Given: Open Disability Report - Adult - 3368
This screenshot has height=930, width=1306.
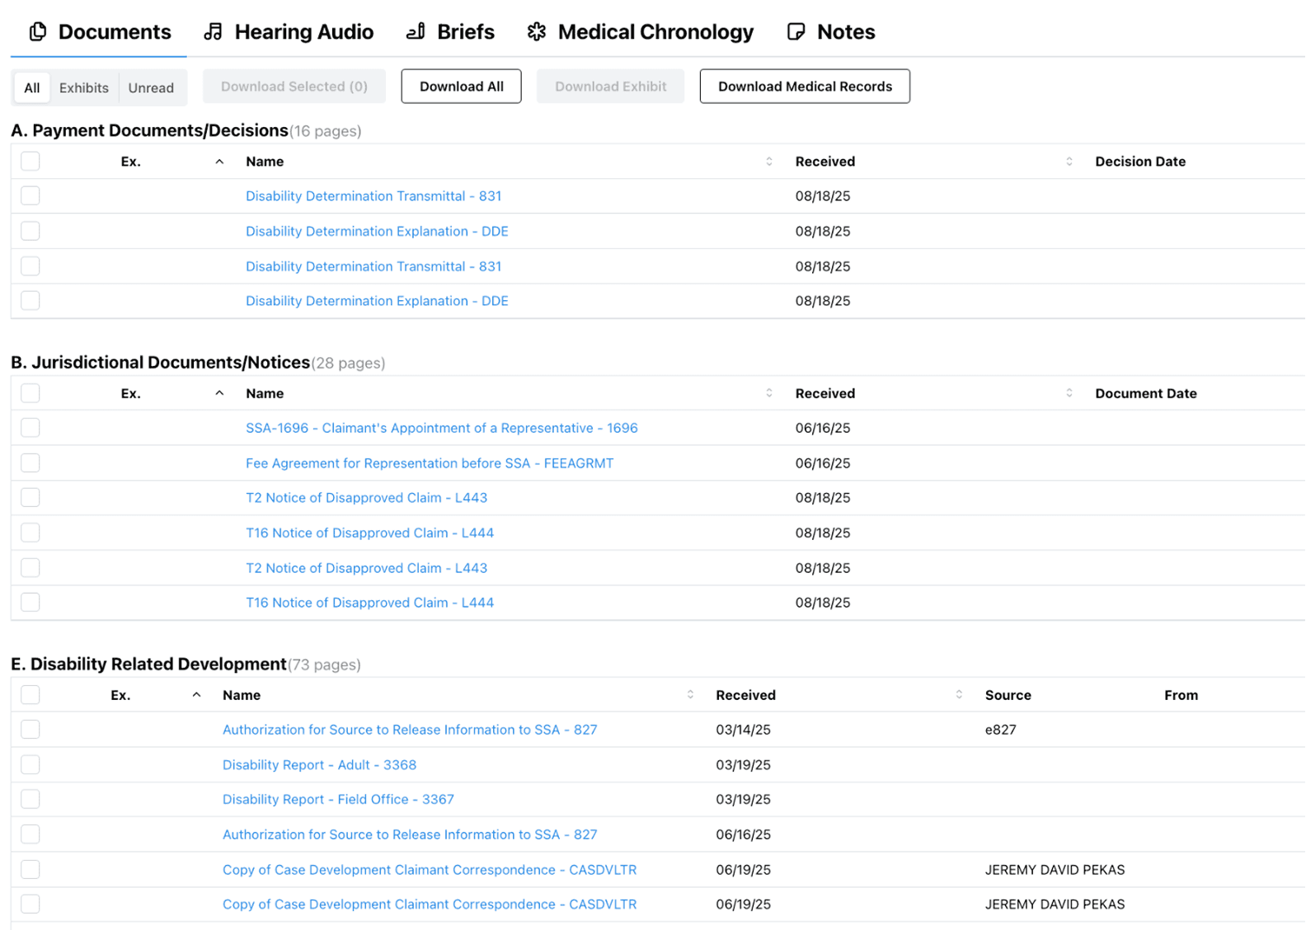Looking at the screenshot, I should click(x=319, y=765).
